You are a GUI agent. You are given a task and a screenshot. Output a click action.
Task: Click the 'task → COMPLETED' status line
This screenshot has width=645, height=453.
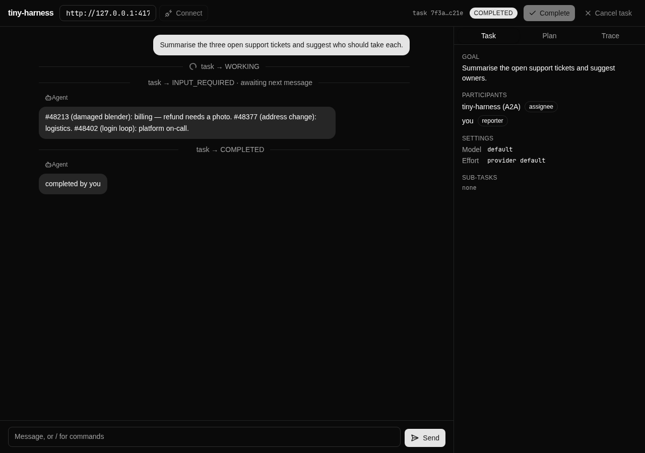[230, 149]
